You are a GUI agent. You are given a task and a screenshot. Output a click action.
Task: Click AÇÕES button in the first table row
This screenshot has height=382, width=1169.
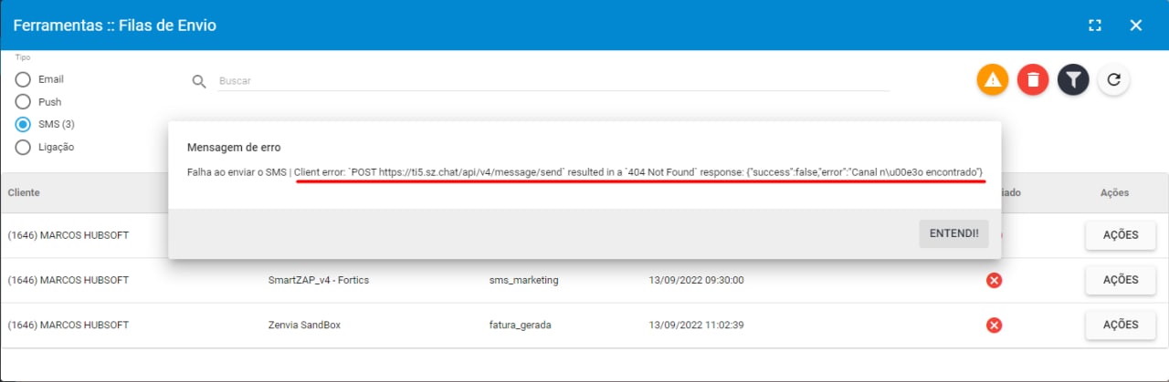pyautogui.click(x=1121, y=235)
